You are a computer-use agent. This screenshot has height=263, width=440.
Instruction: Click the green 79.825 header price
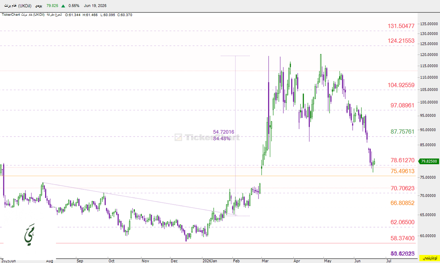click(53, 6)
